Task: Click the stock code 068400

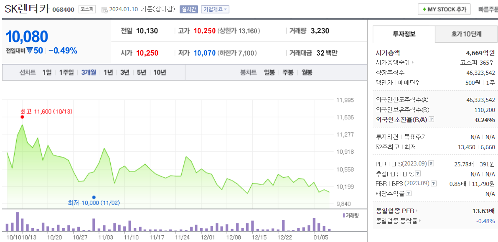Action: coord(63,10)
